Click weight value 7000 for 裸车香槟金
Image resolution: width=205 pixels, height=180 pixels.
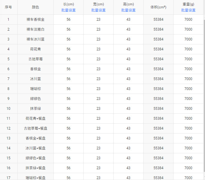click(x=188, y=19)
